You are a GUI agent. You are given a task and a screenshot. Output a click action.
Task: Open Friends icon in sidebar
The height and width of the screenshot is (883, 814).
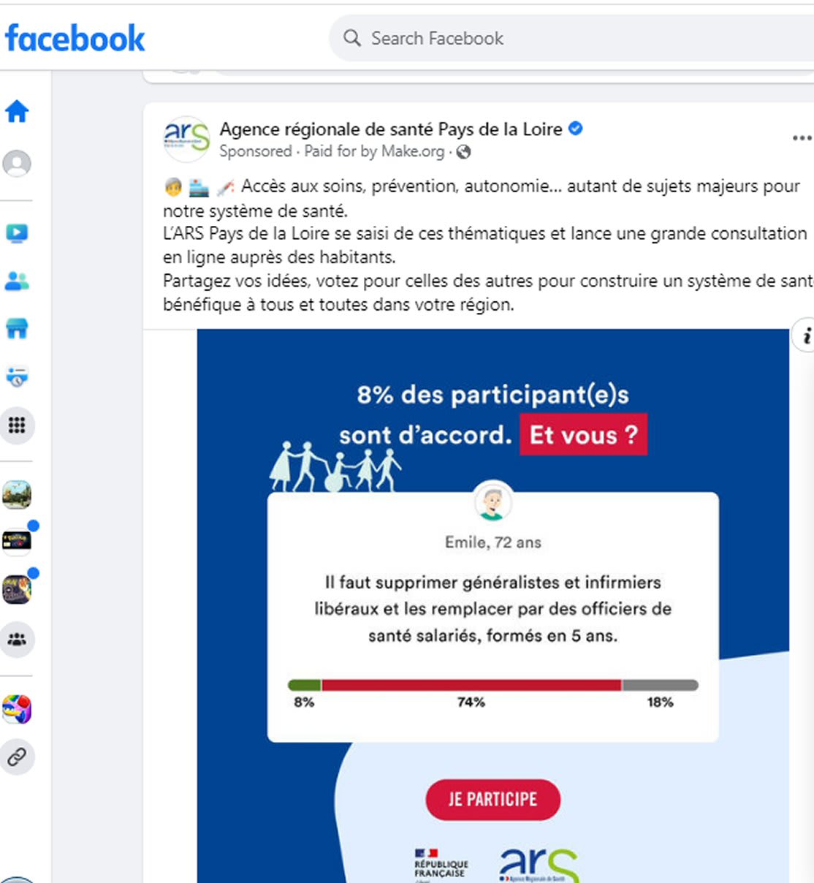click(17, 281)
